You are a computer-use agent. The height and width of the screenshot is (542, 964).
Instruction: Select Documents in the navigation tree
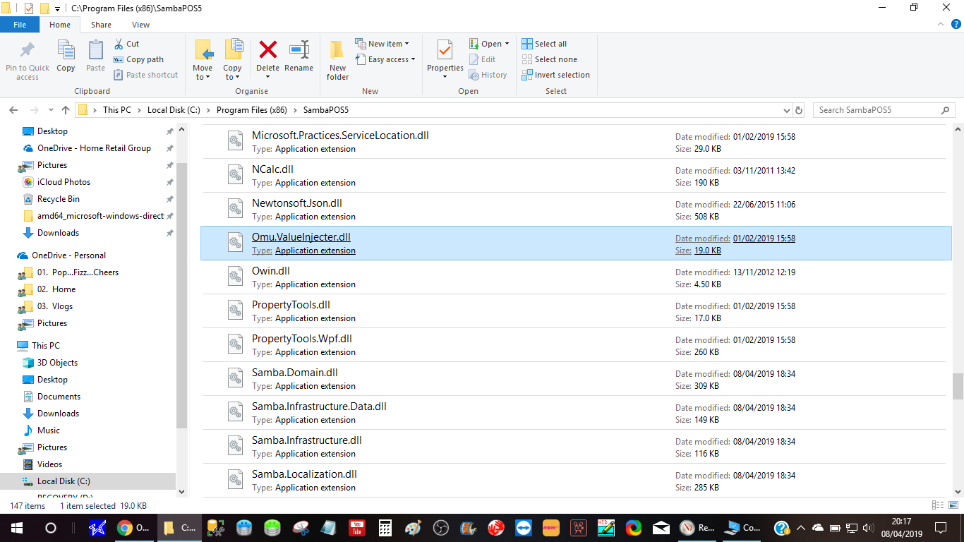click(59, 397)
